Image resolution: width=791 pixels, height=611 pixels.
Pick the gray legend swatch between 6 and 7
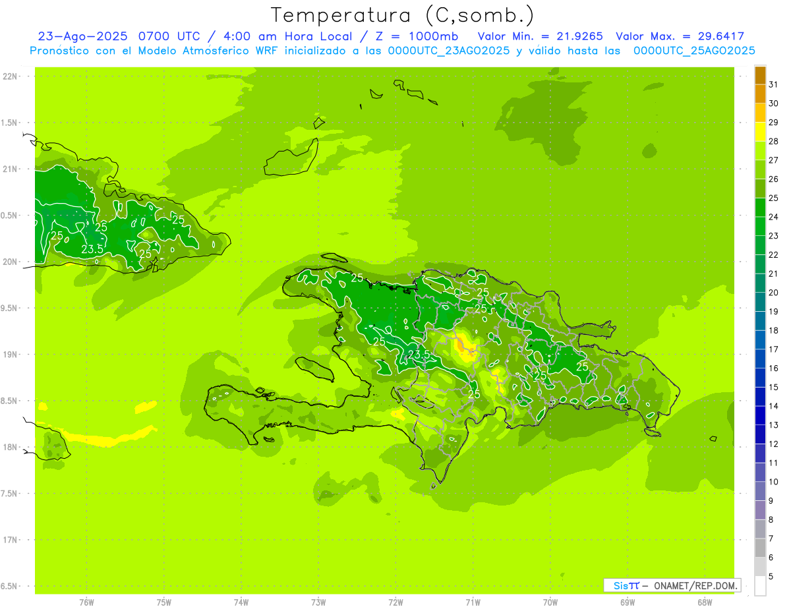[x=760, y=548]
